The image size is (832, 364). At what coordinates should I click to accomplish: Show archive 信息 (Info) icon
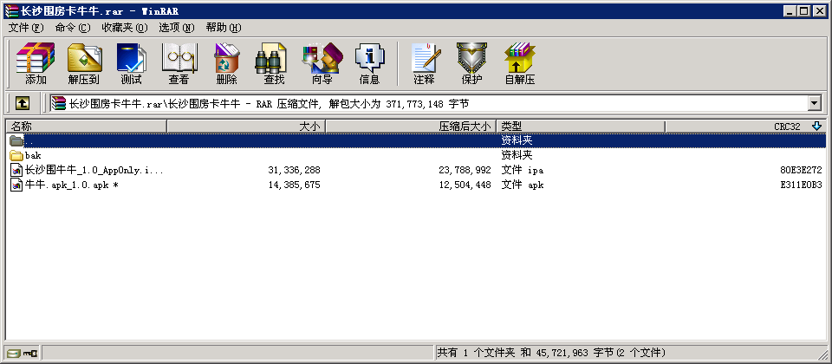point(369,63)
